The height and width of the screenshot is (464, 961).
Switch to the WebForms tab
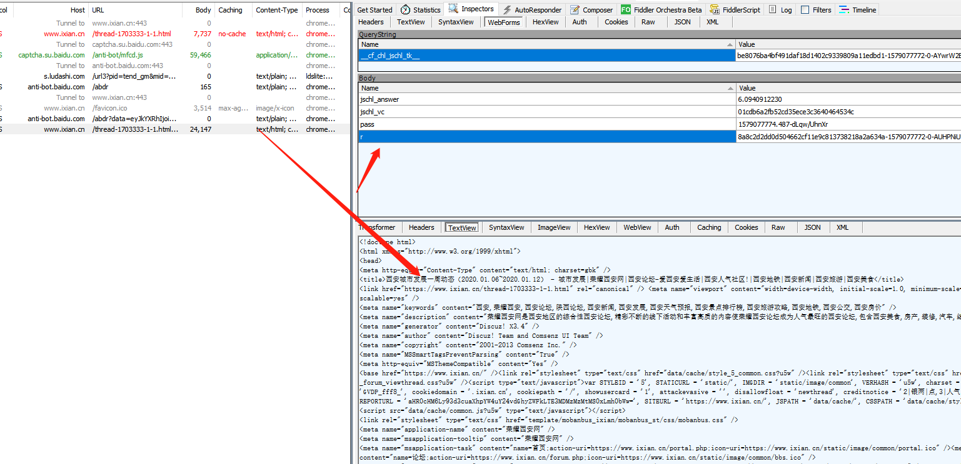click(504, 22)
